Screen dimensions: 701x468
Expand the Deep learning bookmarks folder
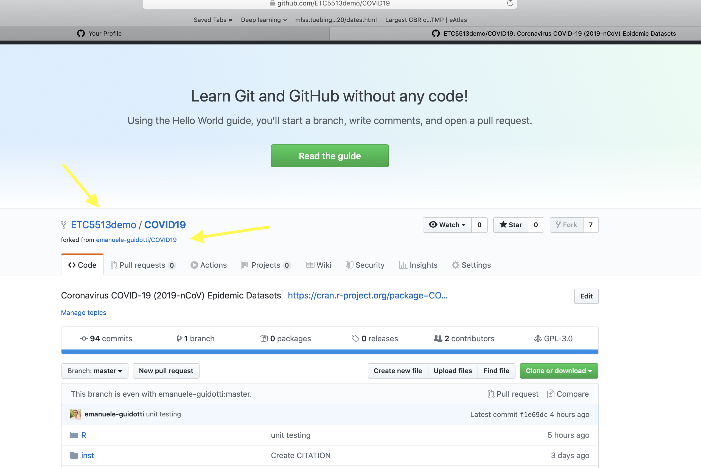pyautogui.click(x=263, y=20)
